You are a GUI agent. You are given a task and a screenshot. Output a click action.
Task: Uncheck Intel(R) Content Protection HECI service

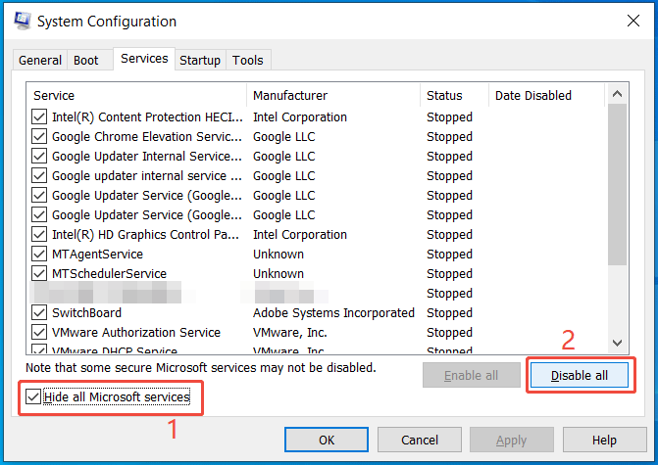point(39,116)
